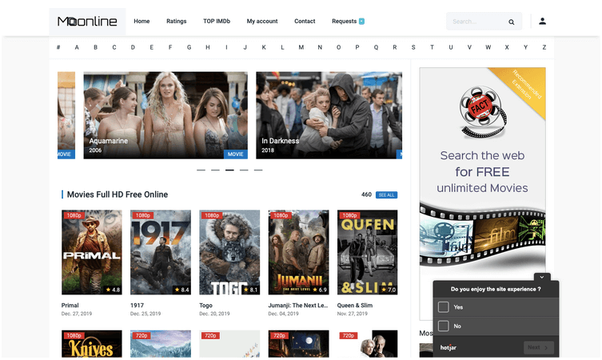
Task: Go to second carousel slide indicator
Action: point(215,170)
